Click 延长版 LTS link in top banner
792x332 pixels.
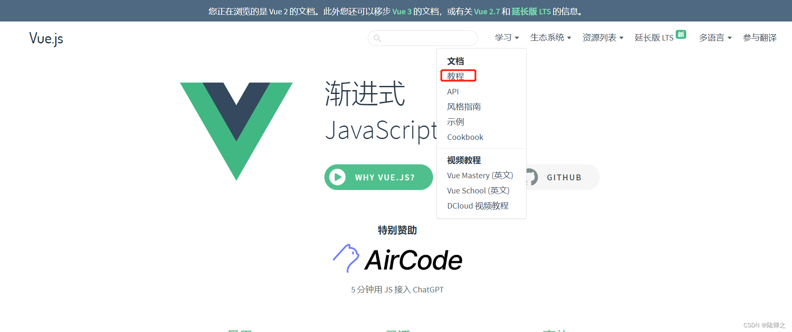(x=531, y=11)
